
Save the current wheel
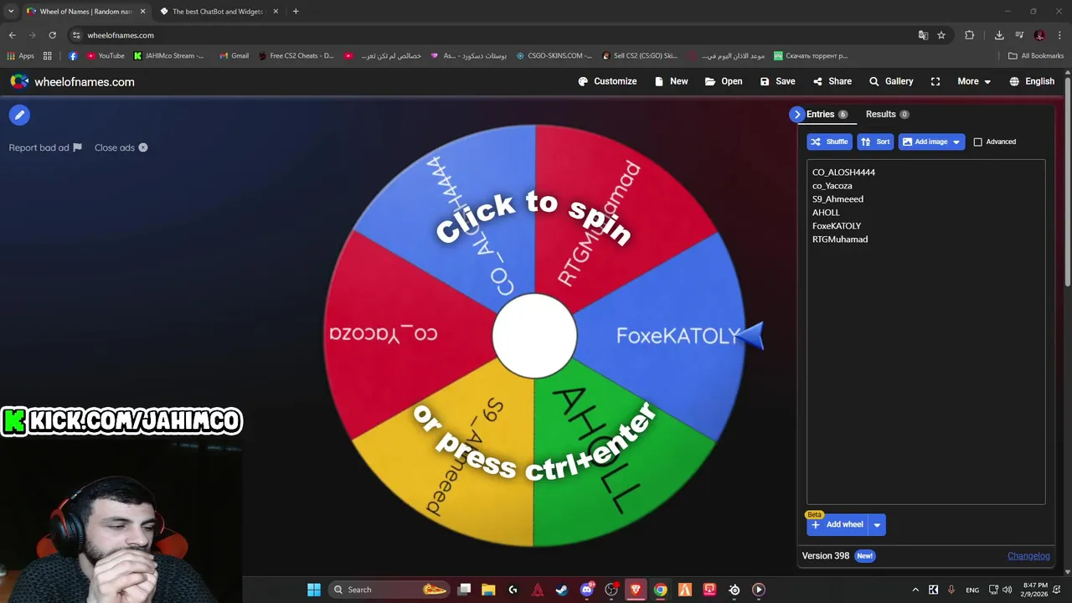point(777,81)
